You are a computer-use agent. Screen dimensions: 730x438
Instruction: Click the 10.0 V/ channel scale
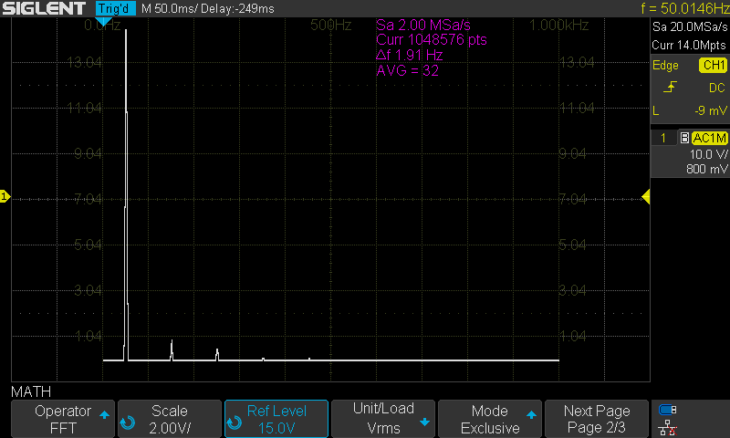point(709,154)
